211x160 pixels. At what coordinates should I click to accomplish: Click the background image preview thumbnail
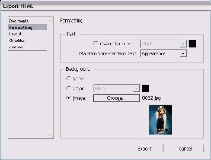(x=160, y=119)
